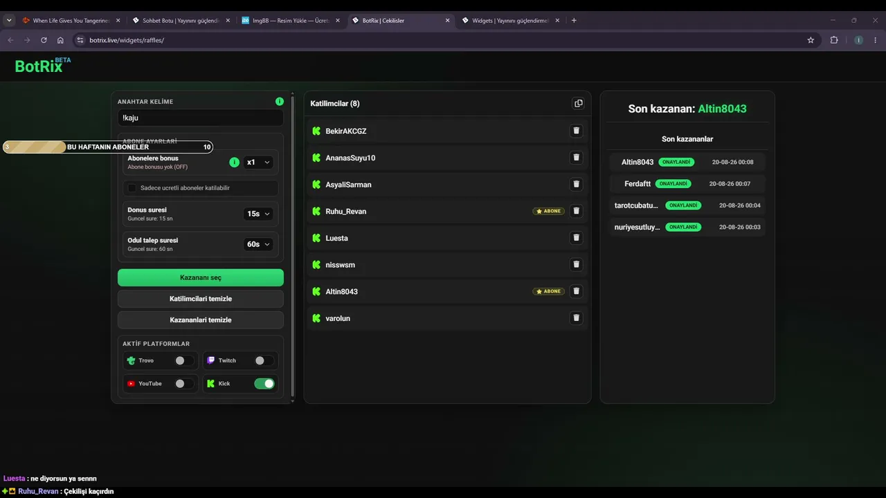Image resolution: width=886 pixels, height=498 pixels.
Task: Click timestamp 20-08-26 00:03
Action: (740, 227)
